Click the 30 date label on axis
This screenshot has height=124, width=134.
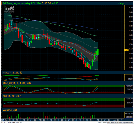pyautogui.click(x=76, y=120)
